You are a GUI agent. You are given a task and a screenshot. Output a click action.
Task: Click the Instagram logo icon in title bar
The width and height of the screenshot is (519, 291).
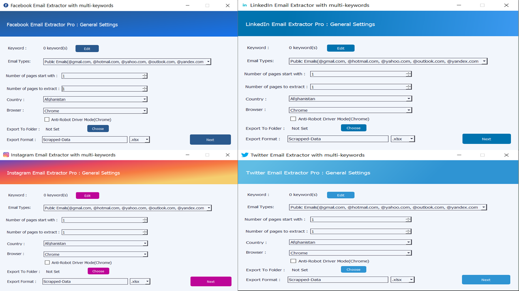pos(6,155)
